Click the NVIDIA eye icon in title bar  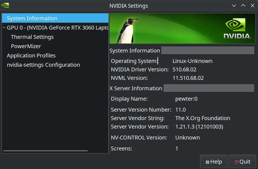5,6
